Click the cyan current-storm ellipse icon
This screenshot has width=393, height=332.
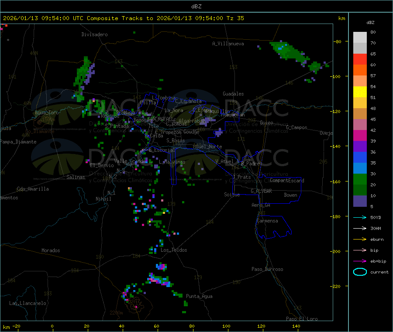[360, 272]
